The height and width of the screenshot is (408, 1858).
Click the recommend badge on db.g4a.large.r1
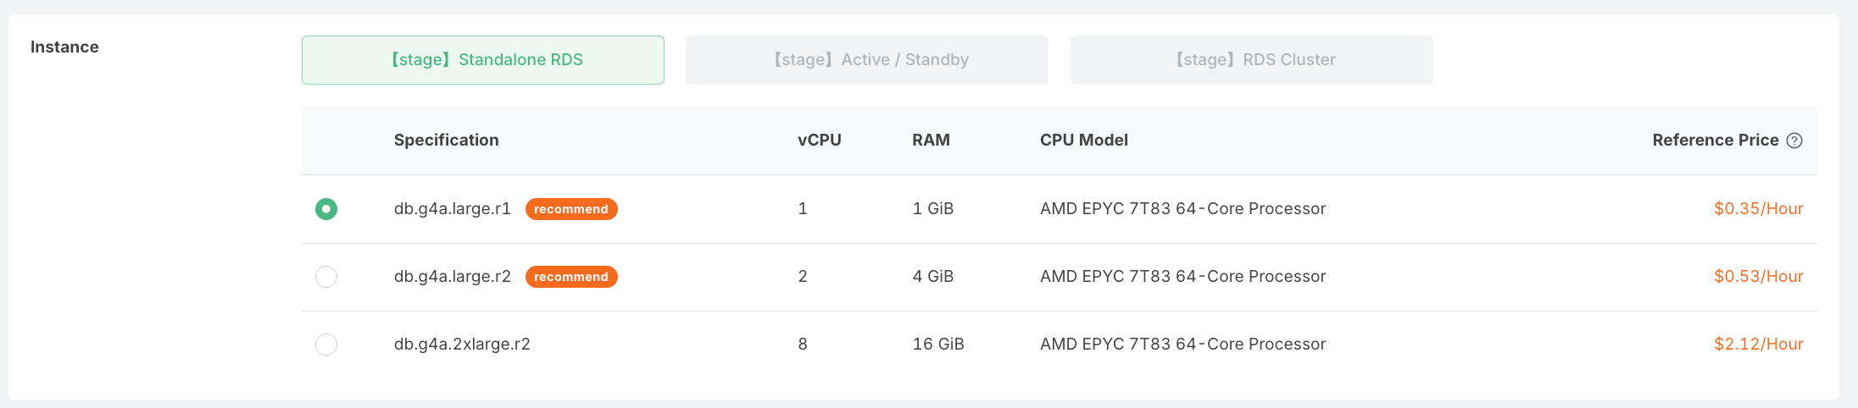(x=571, y=209)
